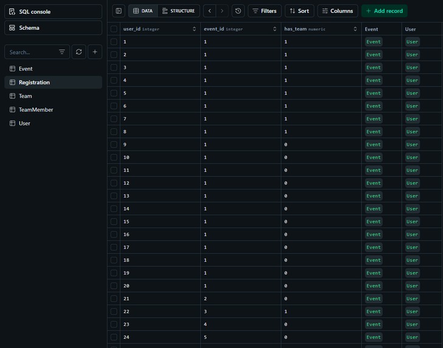Screen dimensions: 443x348
Task: Click the event_id column header label
Action: tap(214, 29)
